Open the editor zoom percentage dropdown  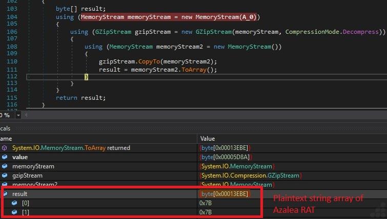click(18, 115)
